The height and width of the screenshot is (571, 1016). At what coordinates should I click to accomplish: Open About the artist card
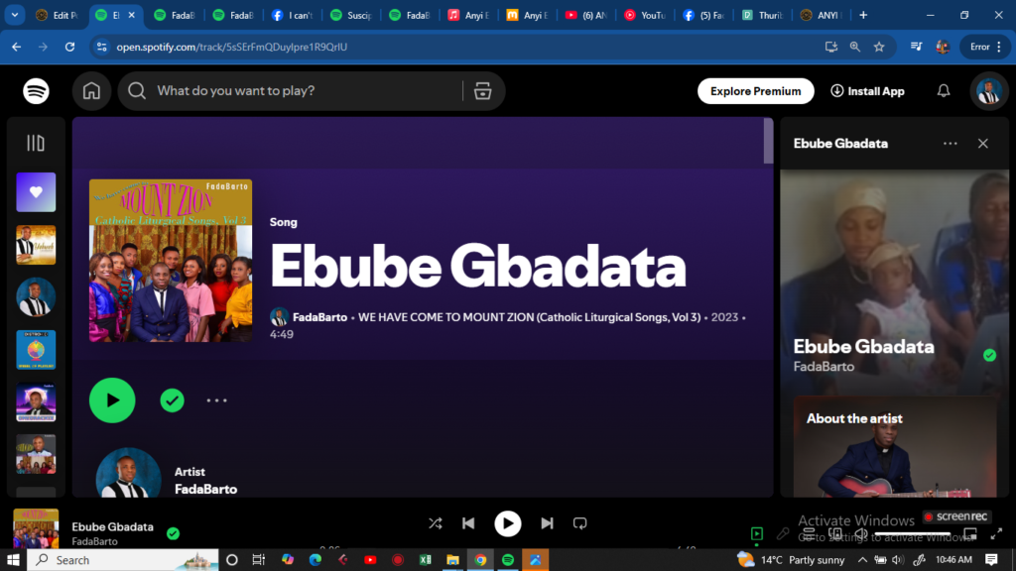coord(895,447)
